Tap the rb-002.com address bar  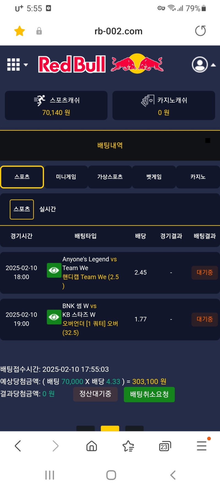click(x=118, y=31)
